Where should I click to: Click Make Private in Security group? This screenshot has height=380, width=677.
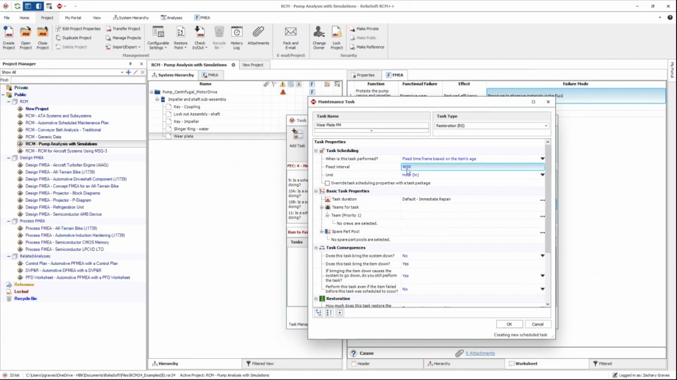pos(363,28)
